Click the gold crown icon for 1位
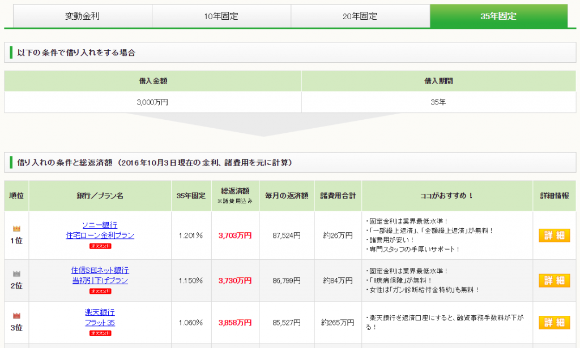Screen dimensions: 580x348 coord(16,229)
